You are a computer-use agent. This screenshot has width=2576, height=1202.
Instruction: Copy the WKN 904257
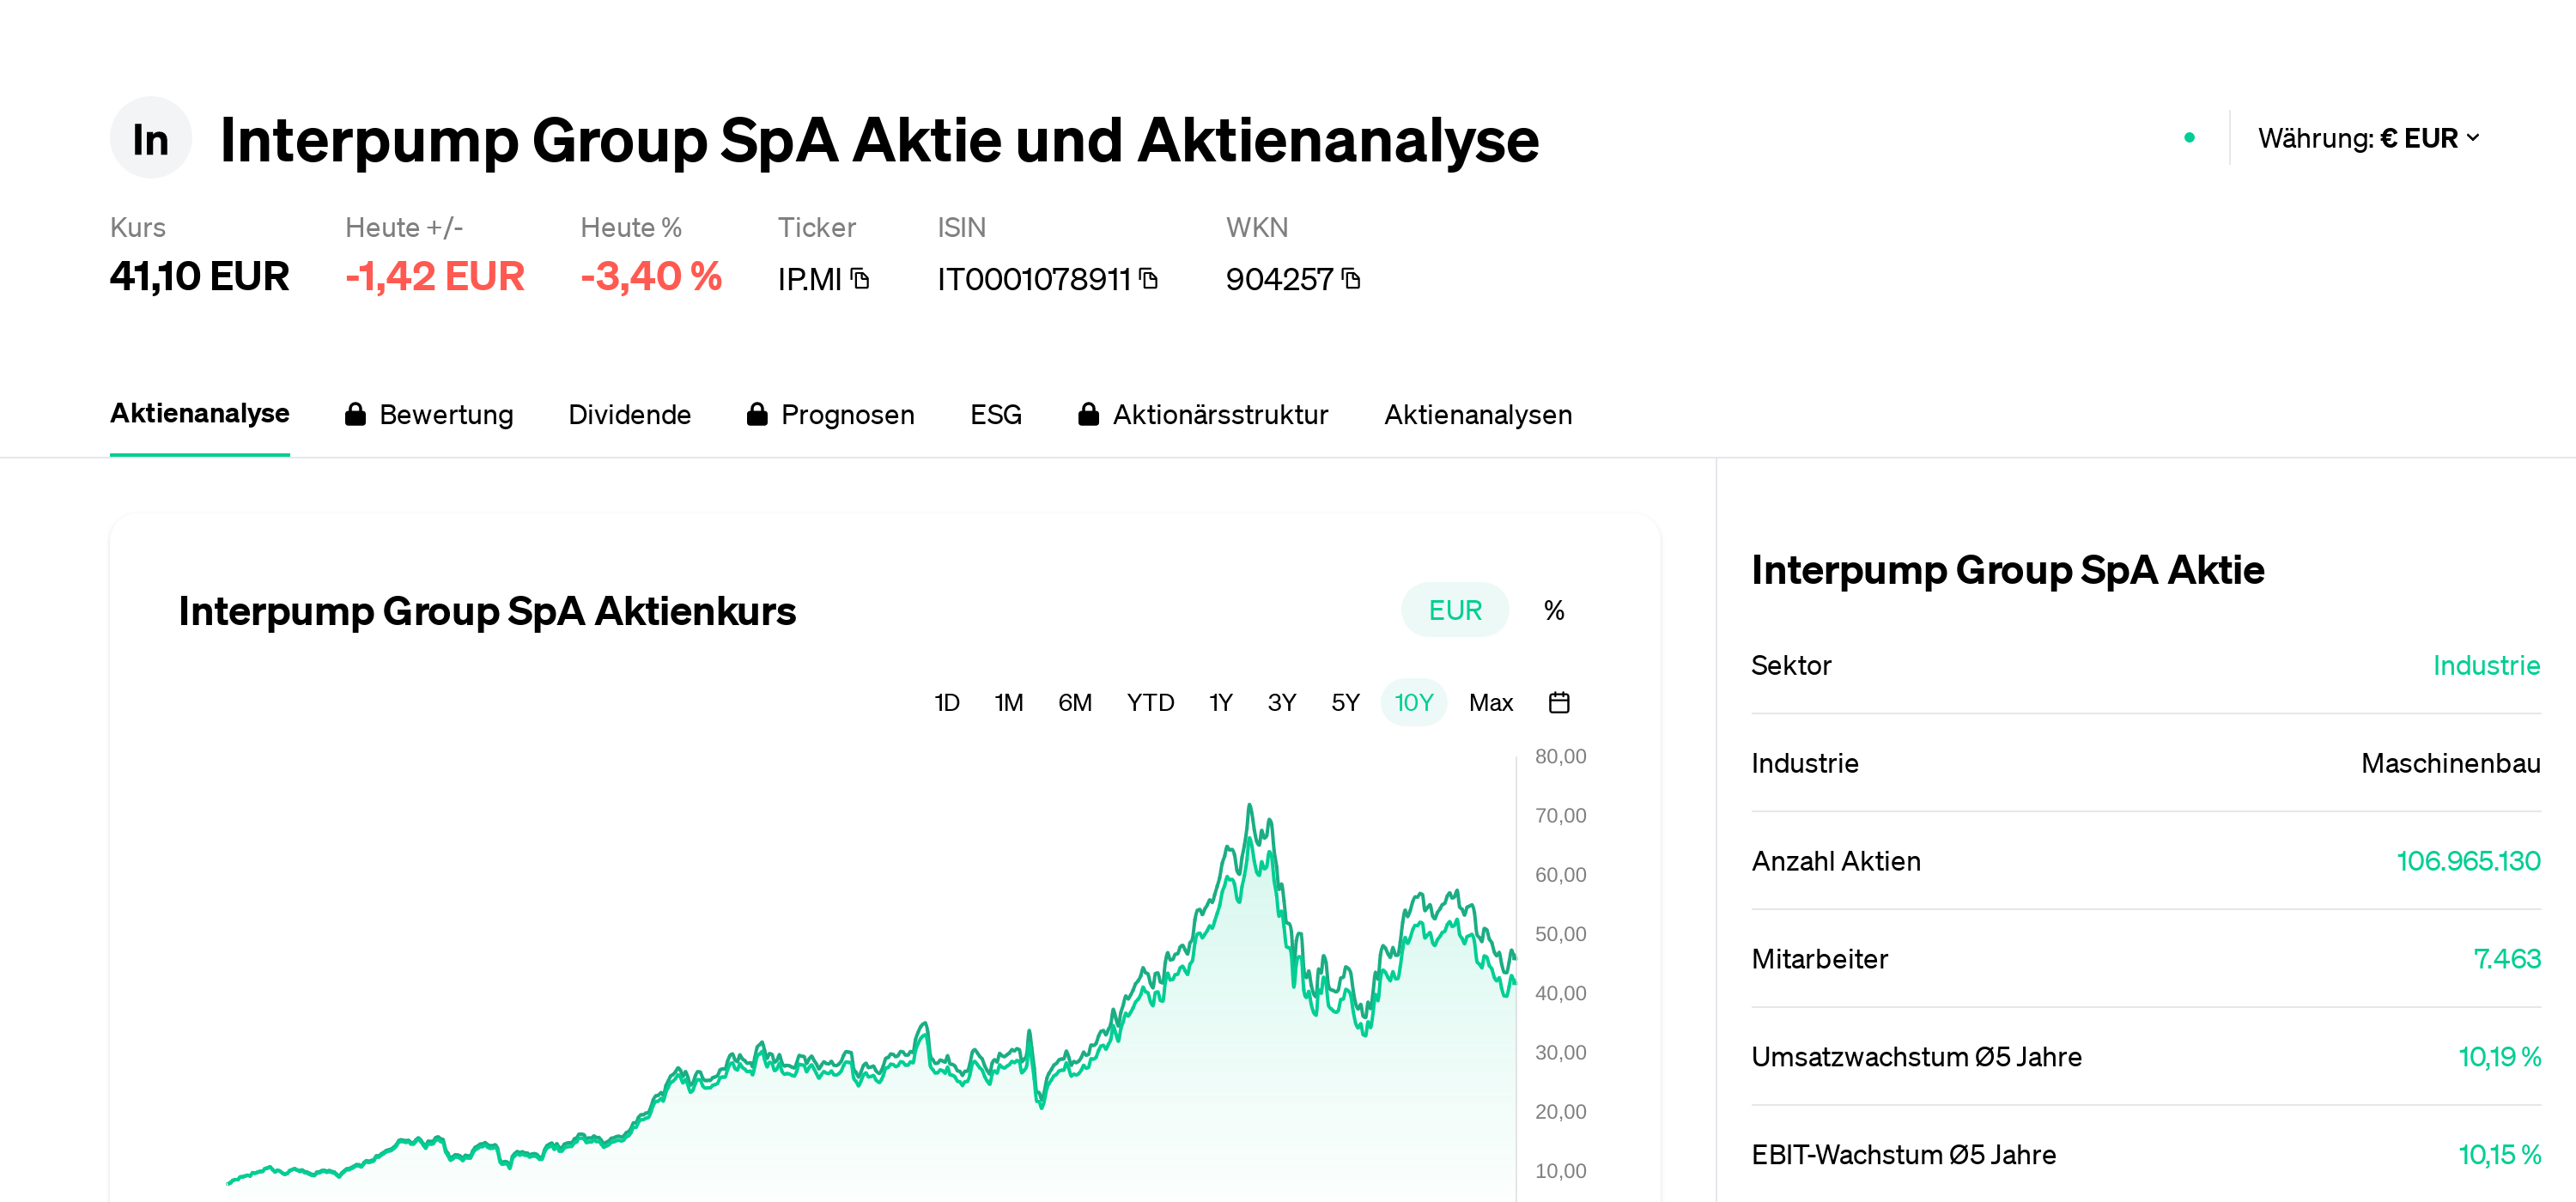coord(1351,278)
